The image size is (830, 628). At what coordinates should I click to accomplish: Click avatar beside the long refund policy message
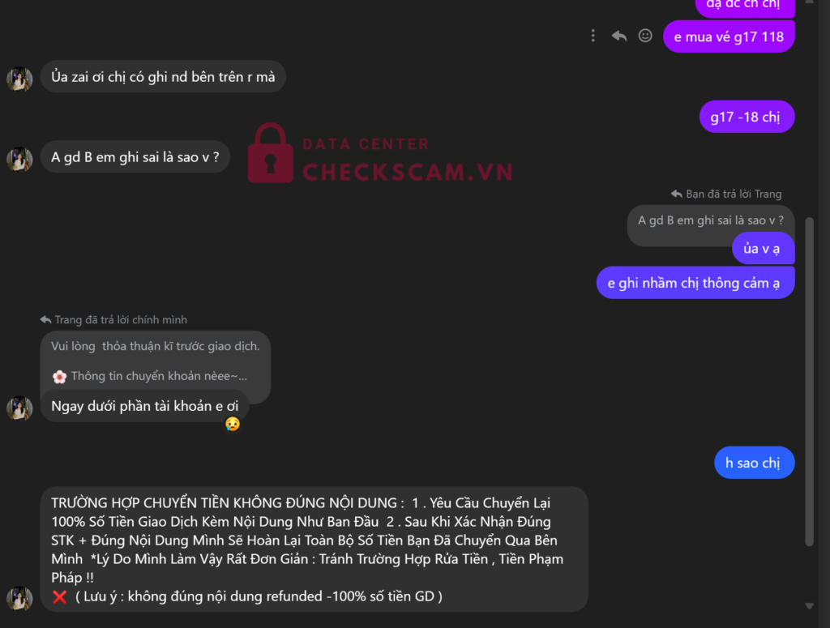pos(19,598)
